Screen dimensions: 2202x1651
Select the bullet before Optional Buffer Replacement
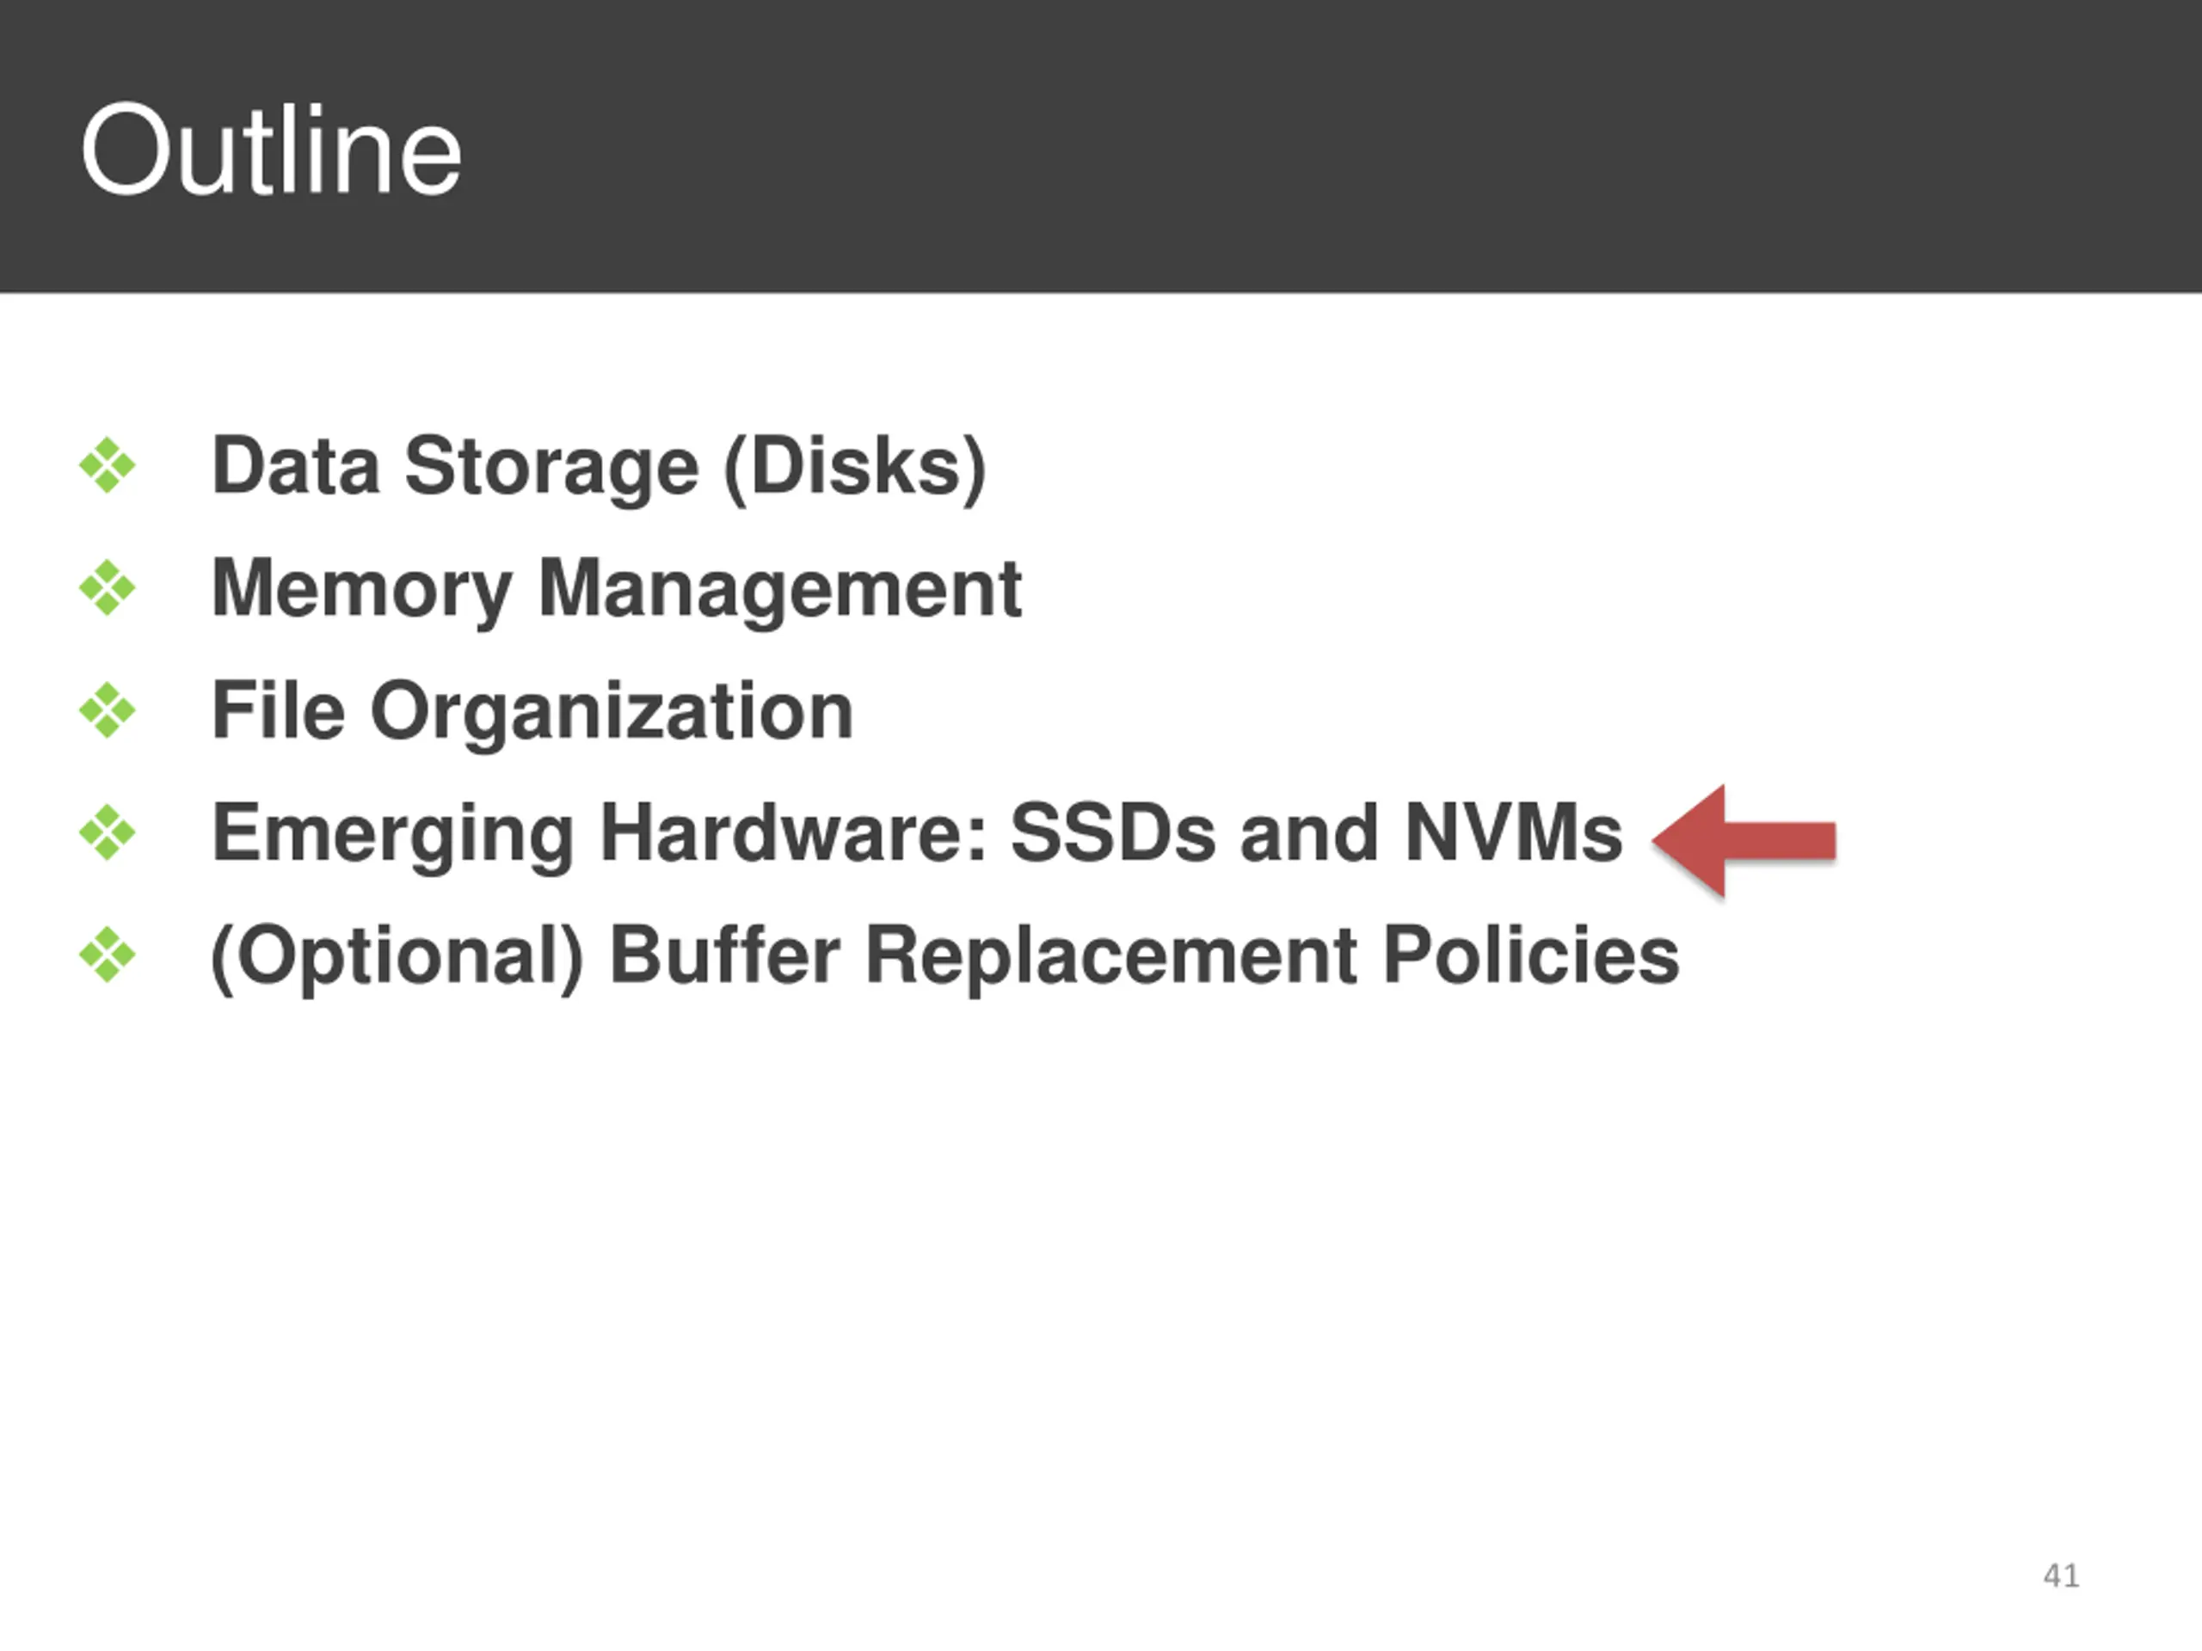tap(108, 954)
